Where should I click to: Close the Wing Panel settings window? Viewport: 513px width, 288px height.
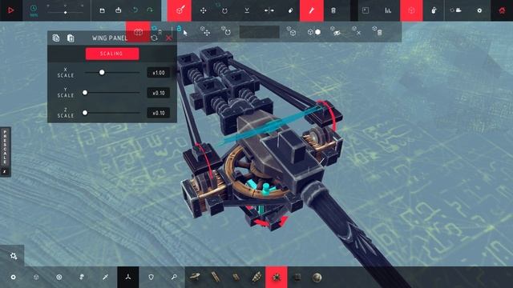coord(169,38)
